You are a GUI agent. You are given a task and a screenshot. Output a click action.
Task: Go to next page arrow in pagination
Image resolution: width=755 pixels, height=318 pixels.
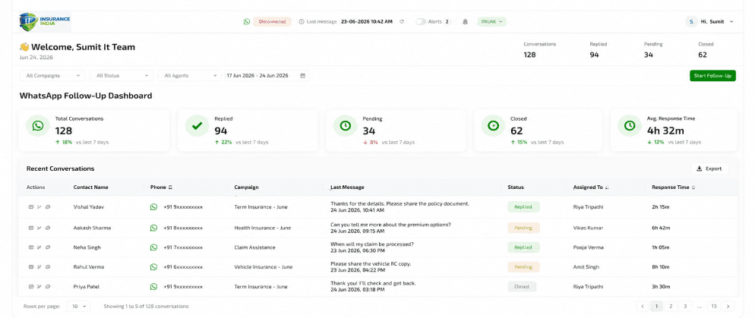pyautogui.click(x=728, y=306)
